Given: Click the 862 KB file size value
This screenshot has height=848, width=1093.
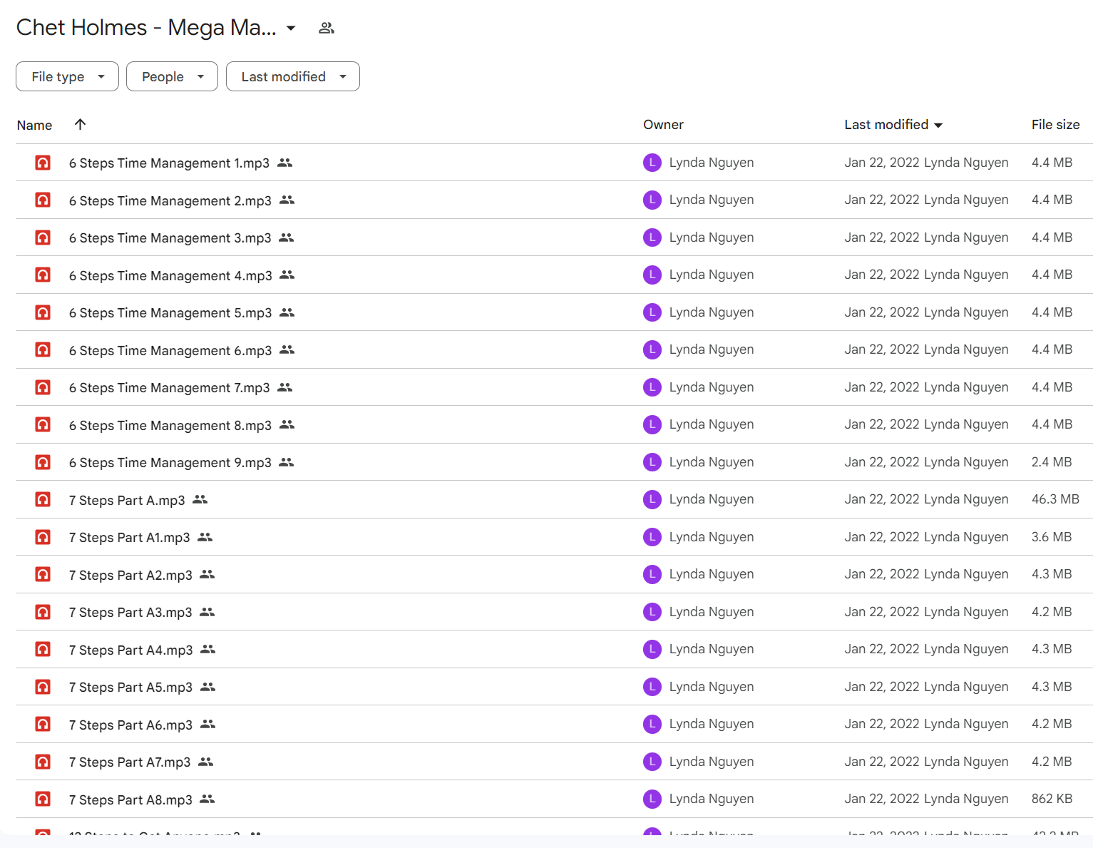Looking at the screenshot, I should pos(1052,799).
